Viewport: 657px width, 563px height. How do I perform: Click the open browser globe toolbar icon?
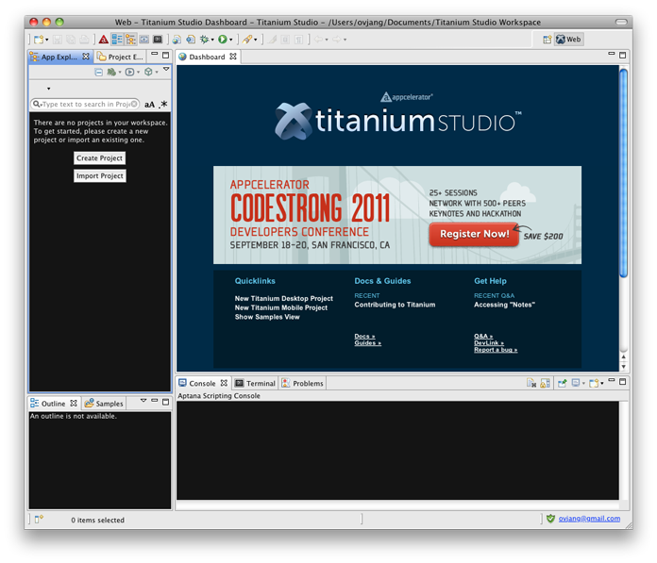click(177, 40)
